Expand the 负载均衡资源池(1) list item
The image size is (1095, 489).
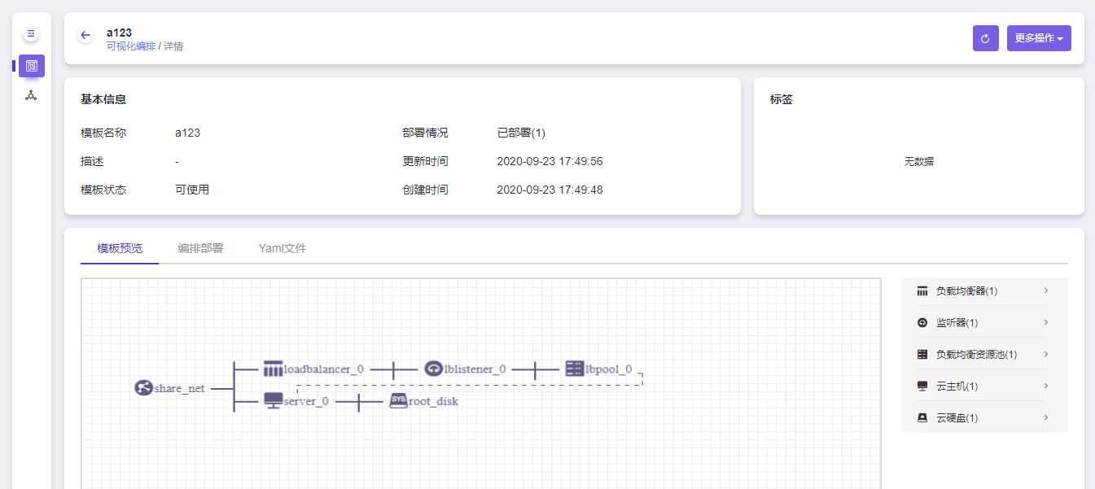click(x=983, y=354)
